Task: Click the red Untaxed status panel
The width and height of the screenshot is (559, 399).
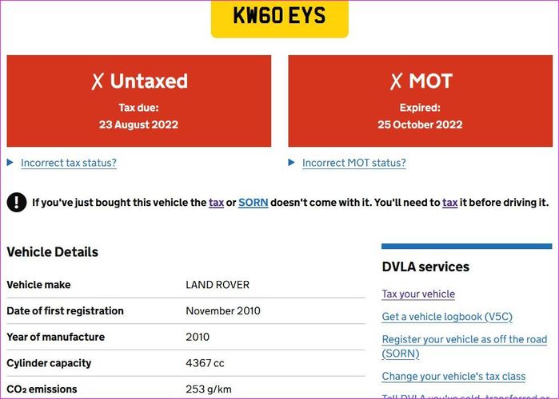Action: [x=138, y=101]
